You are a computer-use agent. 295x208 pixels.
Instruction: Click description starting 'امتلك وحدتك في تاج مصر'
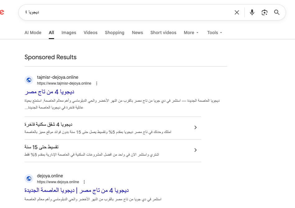pos(98,132)
